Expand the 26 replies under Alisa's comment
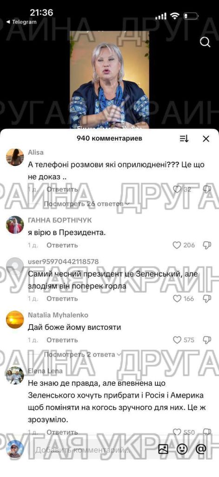 coord(86,204)
